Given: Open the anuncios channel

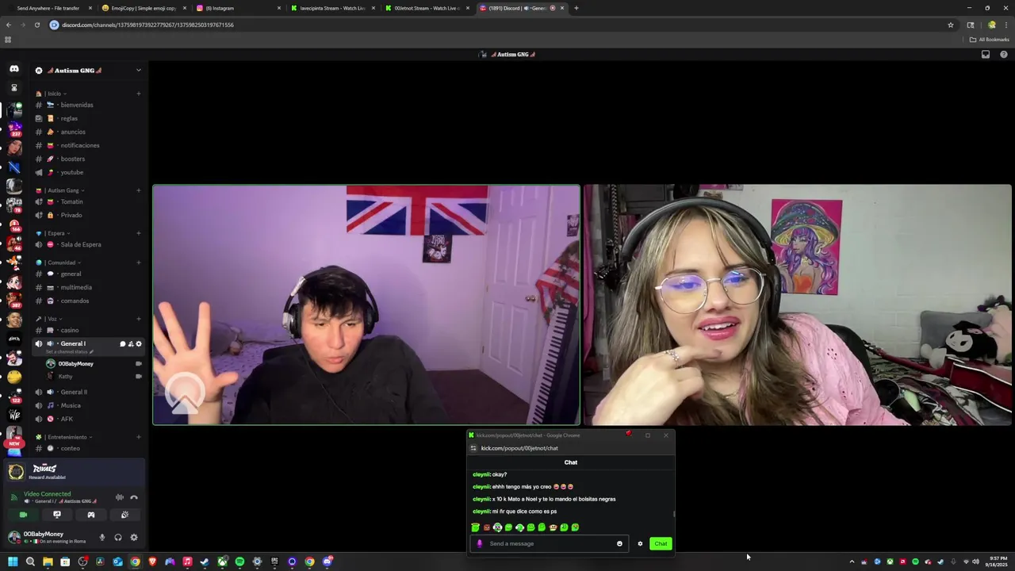Looking at the screenshot, I should point(87,132).
